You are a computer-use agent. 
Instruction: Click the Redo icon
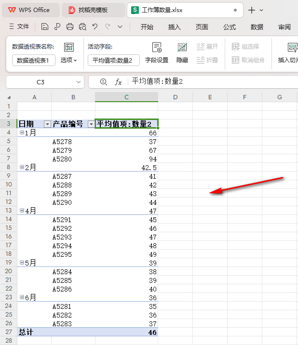[x=108, y=27]
